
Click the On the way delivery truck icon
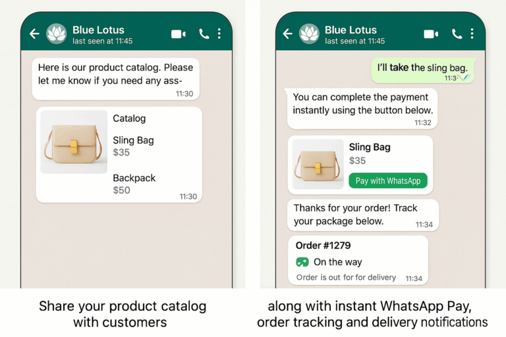point(302,262)
